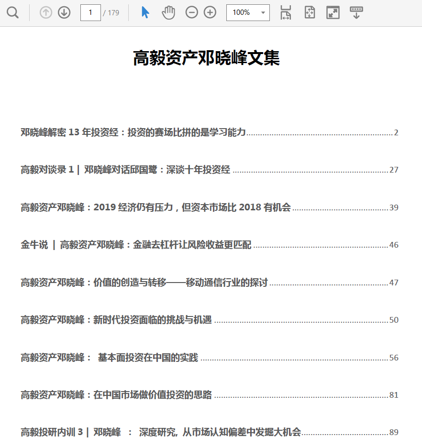Go to next page with down arrow
The width and height of the screenshot is (422, 447).
click(64, 13)
